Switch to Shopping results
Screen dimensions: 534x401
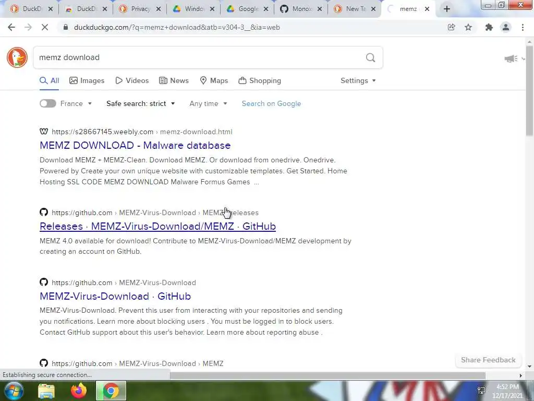pyautogui.click(x=260, y=80)
